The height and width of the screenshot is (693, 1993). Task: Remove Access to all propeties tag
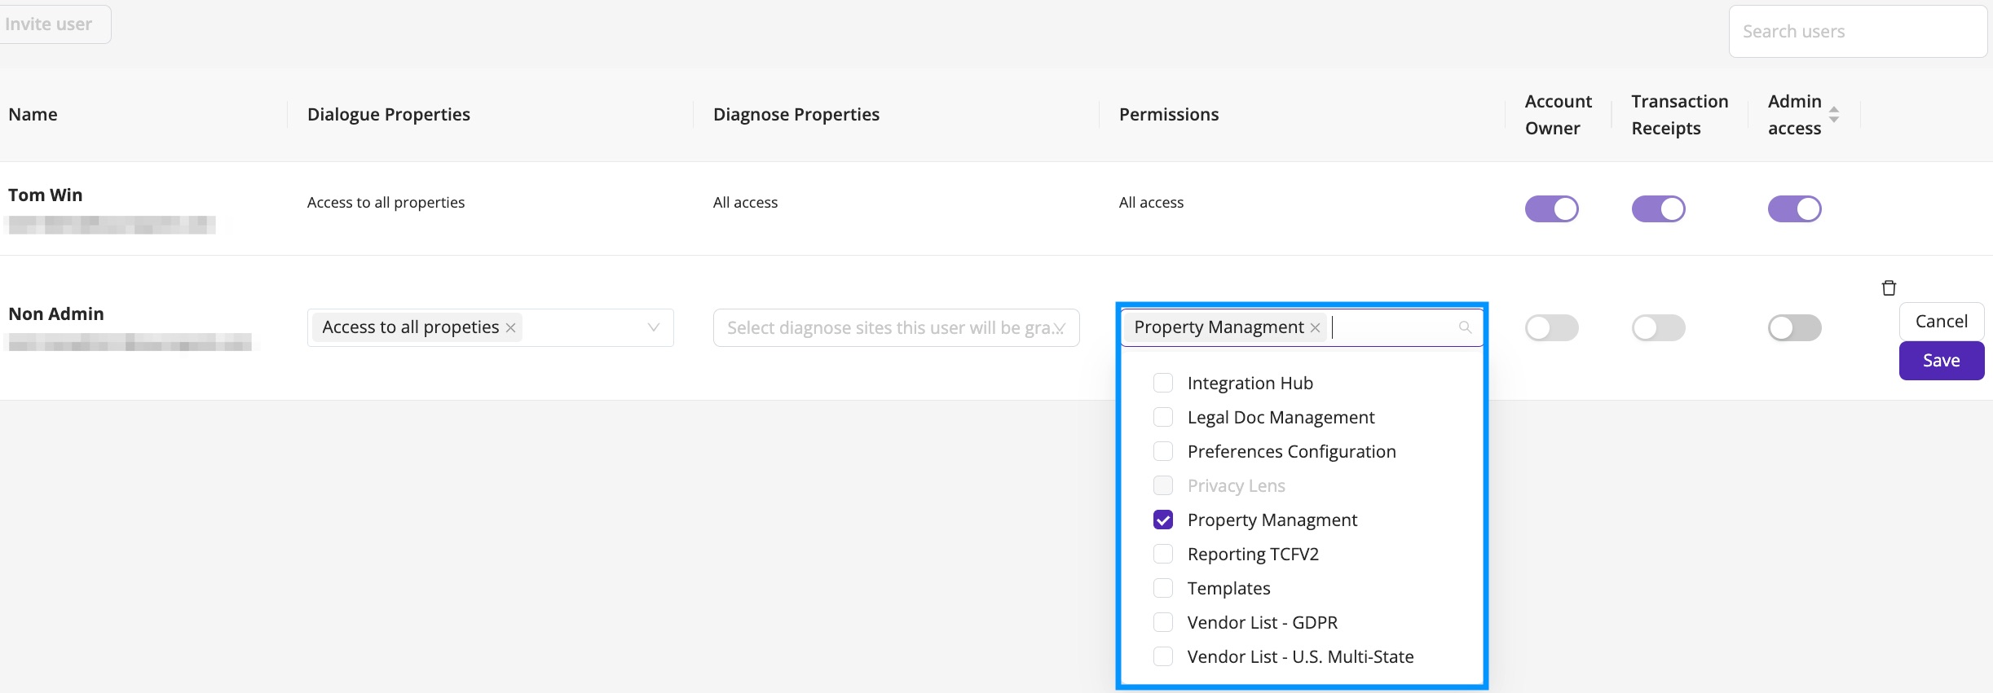tap(510, 327)
